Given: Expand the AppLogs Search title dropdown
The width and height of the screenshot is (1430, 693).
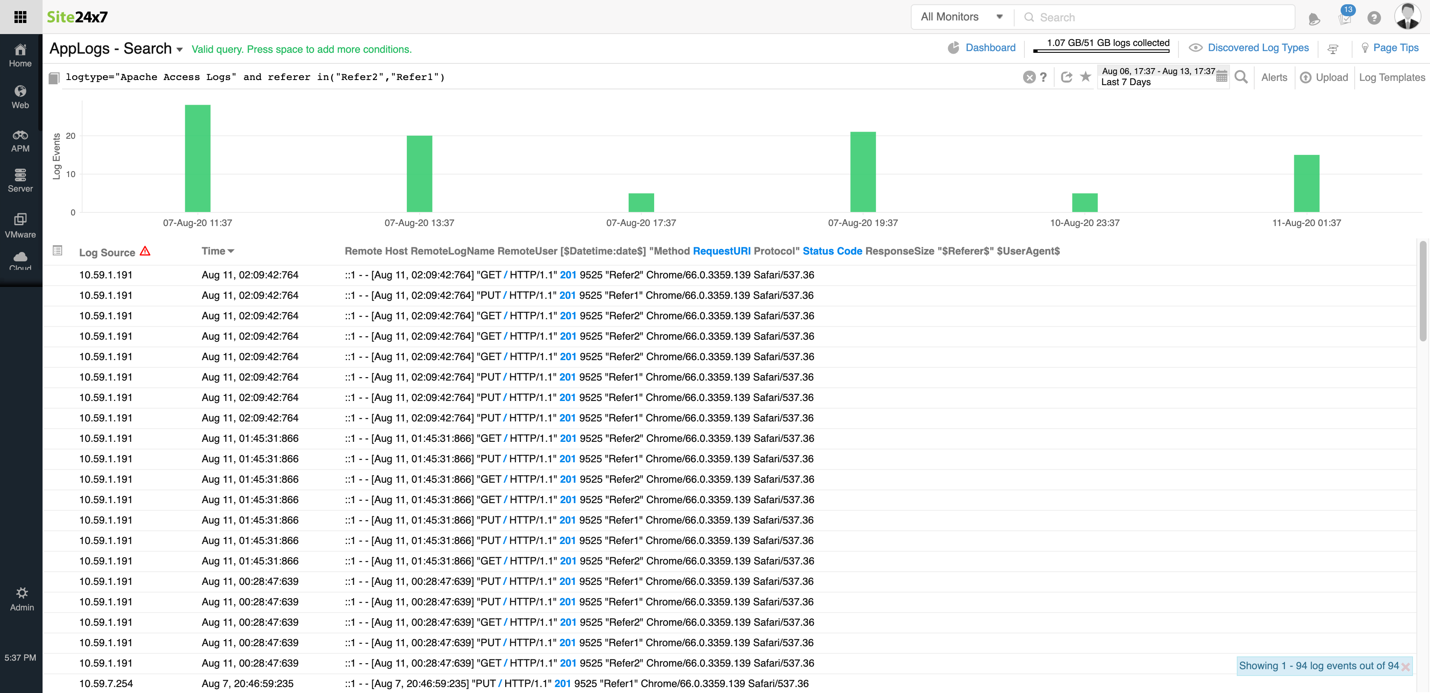Looking at the screenshot, I should point(179,49).
